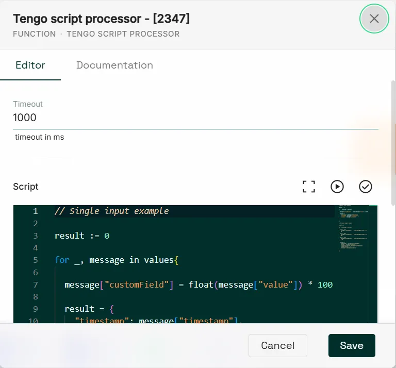The width and height of the screenshot is (396, 368).
Task: Switch to the Editor tab
Action: tap(30, 65)
